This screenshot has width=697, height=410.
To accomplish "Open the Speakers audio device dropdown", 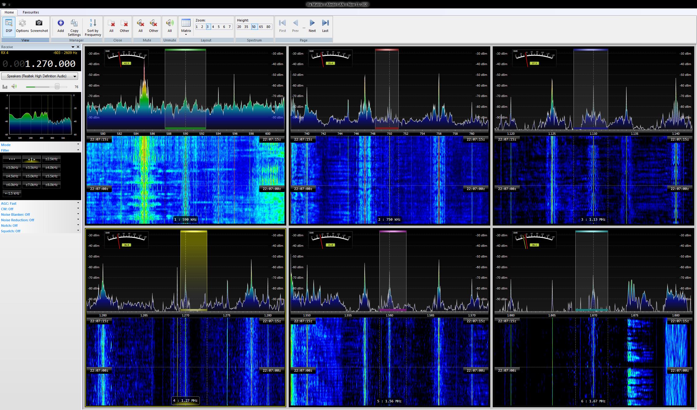I will pos(40,76).
